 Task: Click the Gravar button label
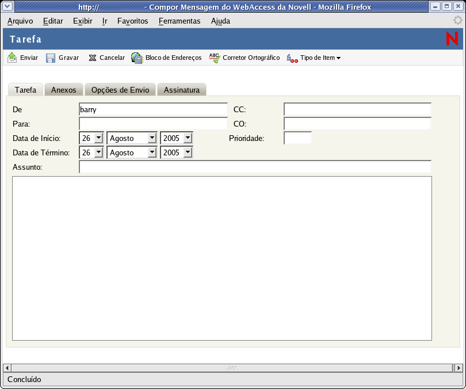click(x=68, y=58)
